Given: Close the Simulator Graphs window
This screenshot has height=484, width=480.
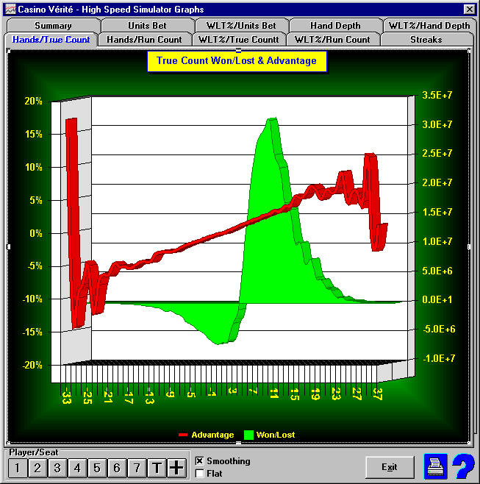Looking at the screenshot, I should 469,8.
